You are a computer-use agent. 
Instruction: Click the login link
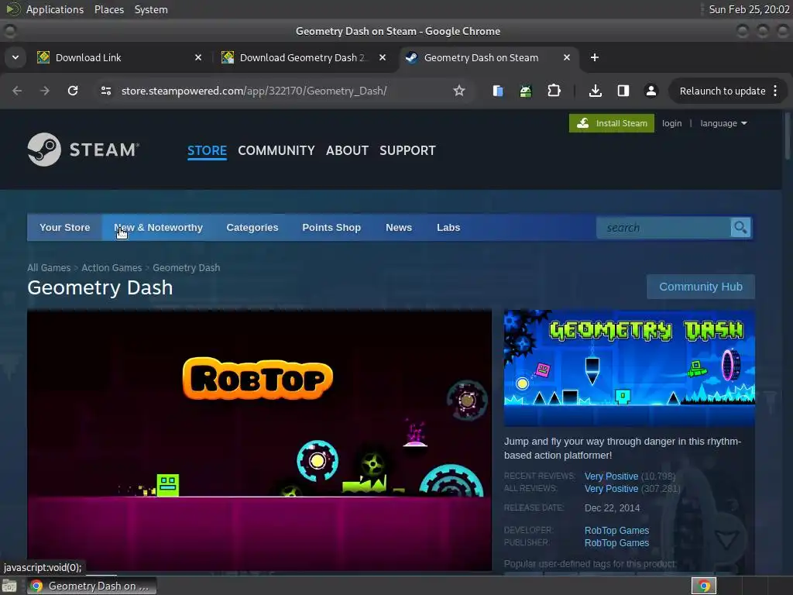pyautogui.click(x=671, y=123)
